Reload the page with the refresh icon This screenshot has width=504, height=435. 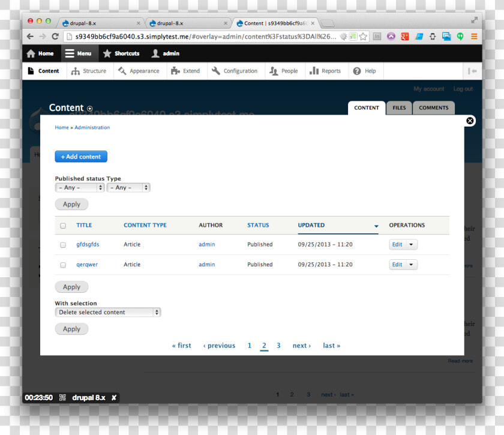click(x=55, y=37)
